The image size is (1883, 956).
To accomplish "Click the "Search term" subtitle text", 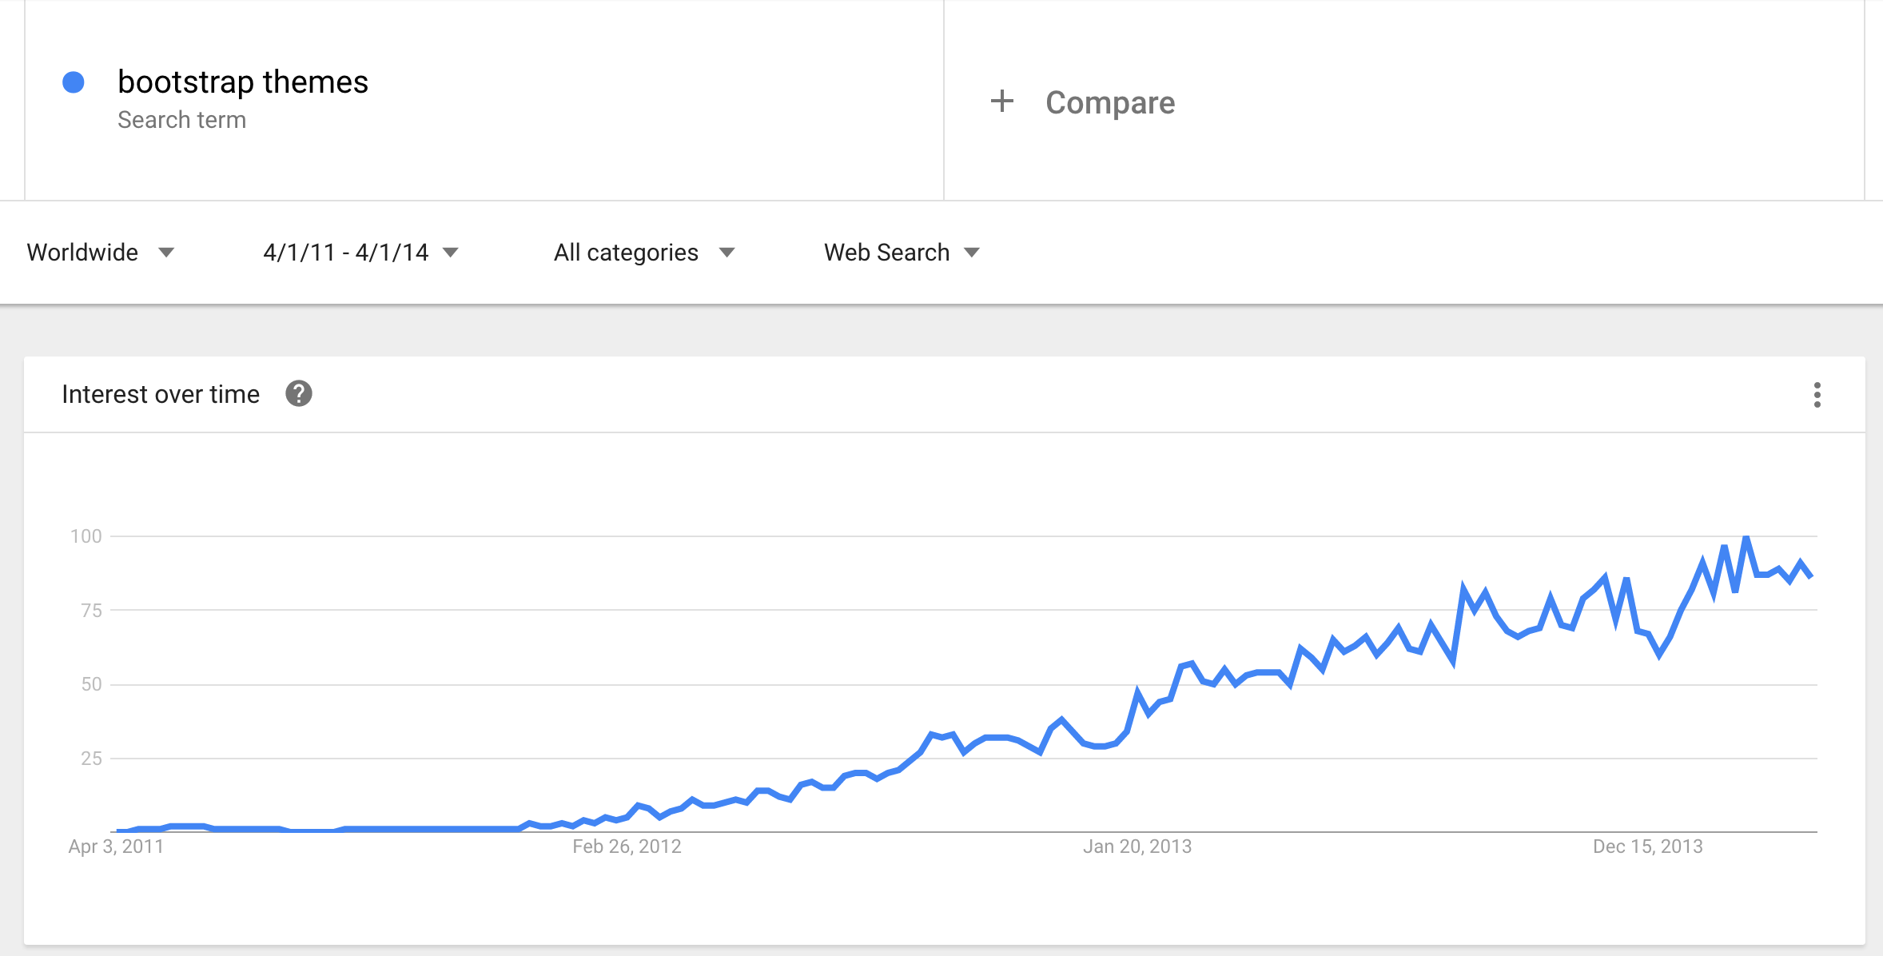I will pos(181,120).
